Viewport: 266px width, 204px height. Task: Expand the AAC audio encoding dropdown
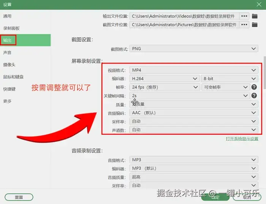(194, 113)
